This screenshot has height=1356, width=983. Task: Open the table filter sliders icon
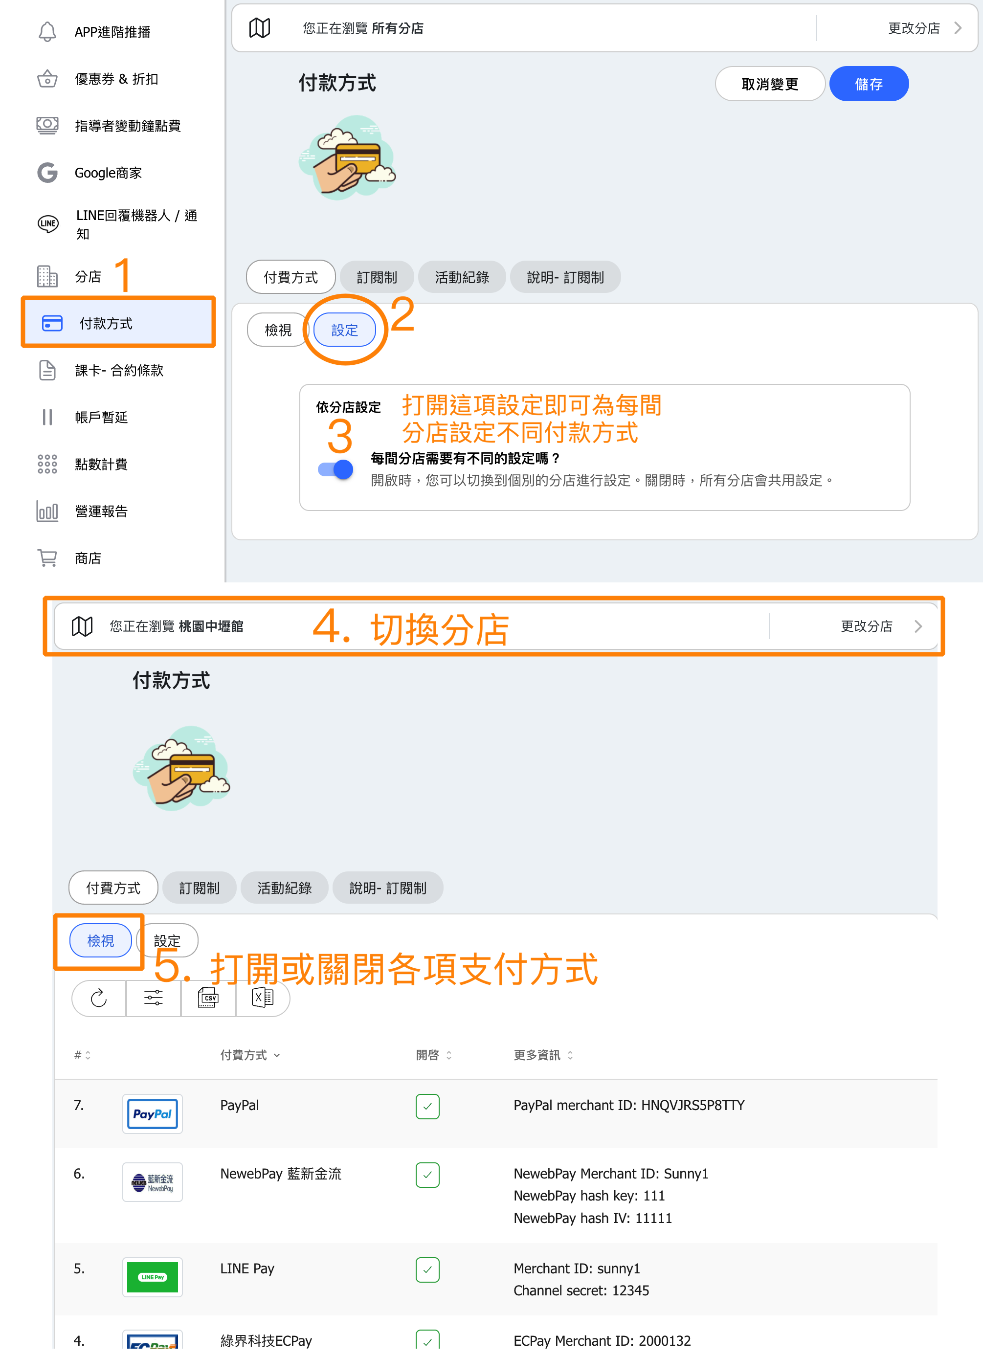[153, 998]
